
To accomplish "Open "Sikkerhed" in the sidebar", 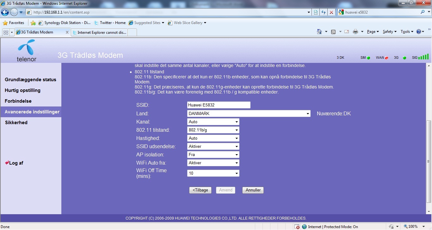I will click(16, 123).
